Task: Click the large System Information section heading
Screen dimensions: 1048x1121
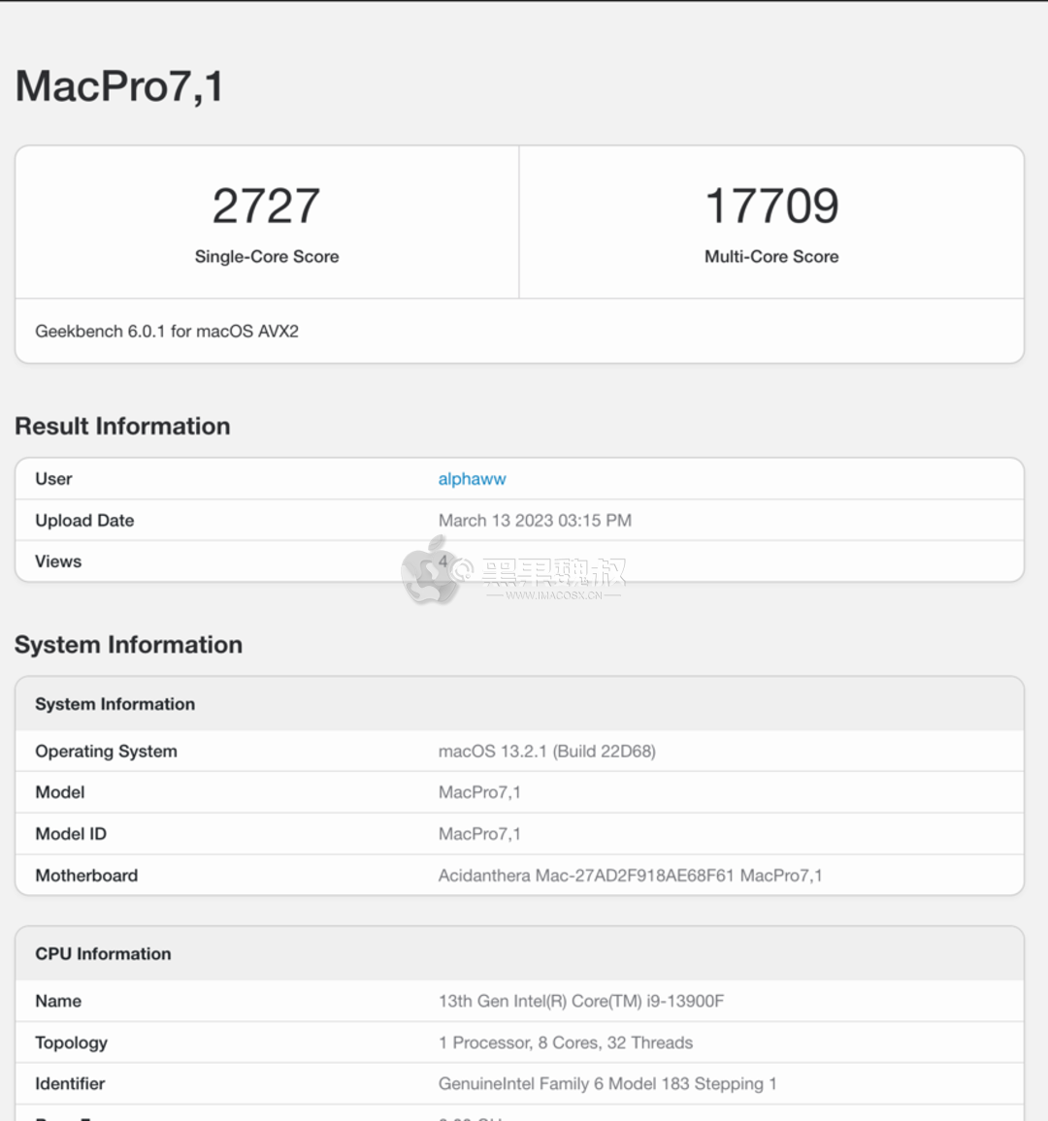Action: pyautogui.click(x=129, y=645)
